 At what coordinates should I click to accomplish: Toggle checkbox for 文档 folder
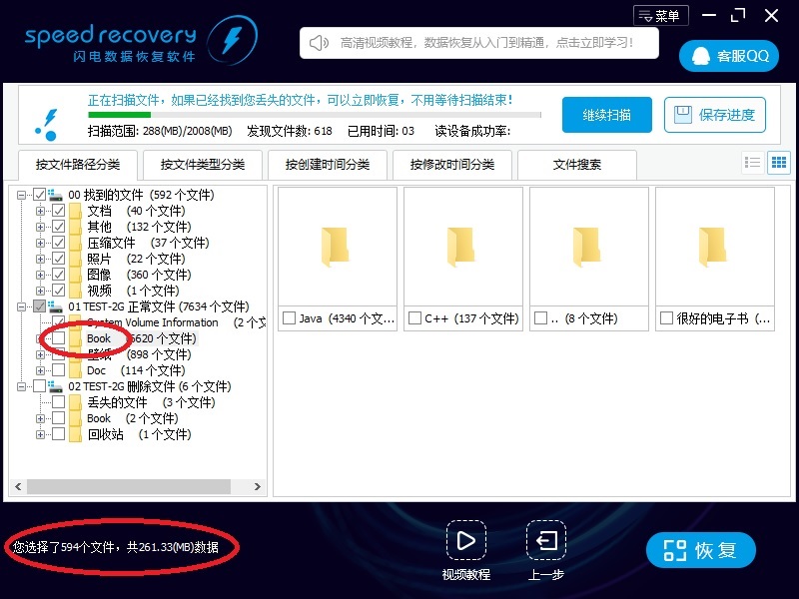(x=59, y=211)
